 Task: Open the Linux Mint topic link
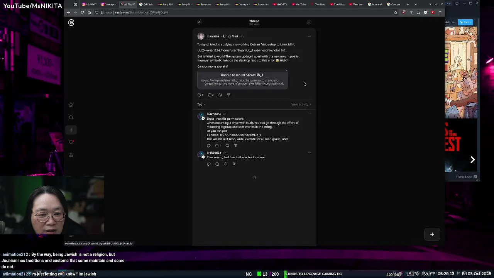[230, 36]
